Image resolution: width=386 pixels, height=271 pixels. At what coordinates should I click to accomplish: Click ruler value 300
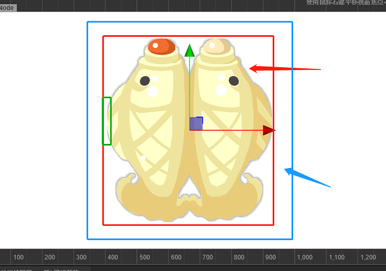point(81,258)
